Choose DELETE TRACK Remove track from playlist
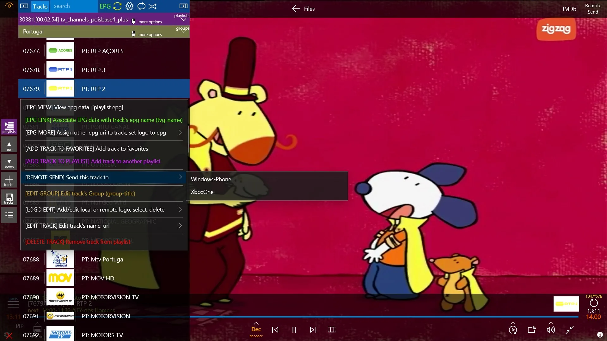607x341 pixels. (x=104, y=242)
